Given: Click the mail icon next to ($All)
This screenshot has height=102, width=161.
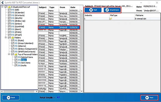Looking at the screenshot, I should pos(12,10).
